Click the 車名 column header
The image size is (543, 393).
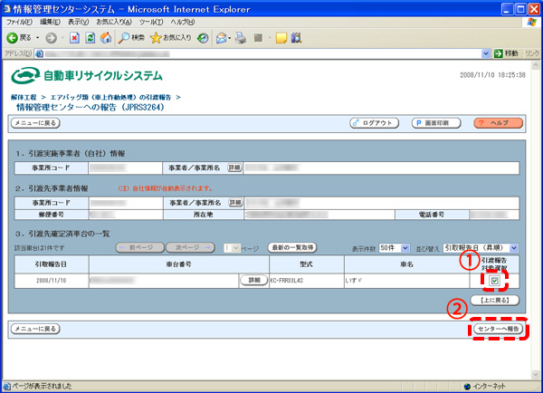pyautogui.click(x=407, y=264)
